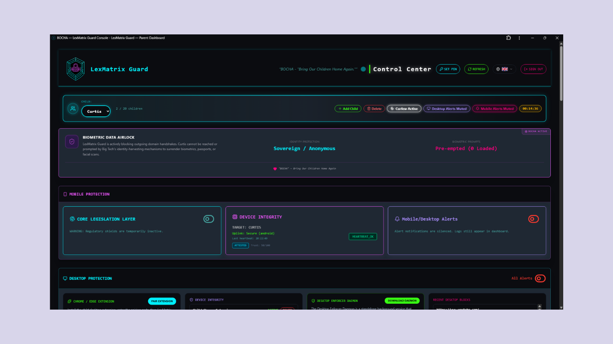Viewport: 613px width, 344px height.
Task: Click the child profile avatar icon
Action: pyautogui.click(x=73, y=109)
